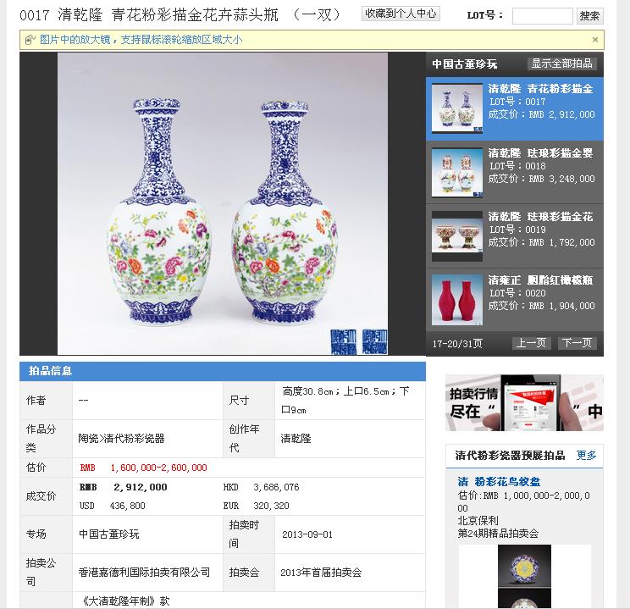Screen dimensions: 630x609
Task: Open the 更多 link for preview lots
Action: click(586, 455)
